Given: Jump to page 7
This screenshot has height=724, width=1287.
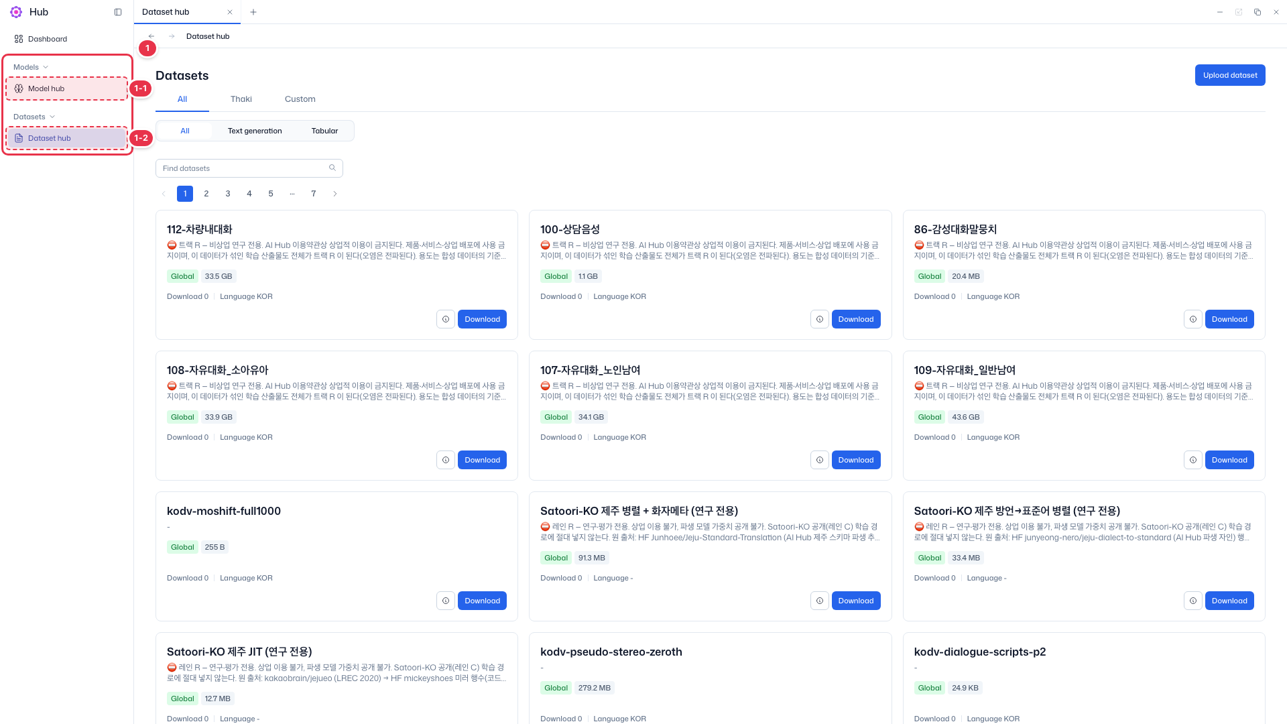Looking at the screenshot, I should 314,194.
